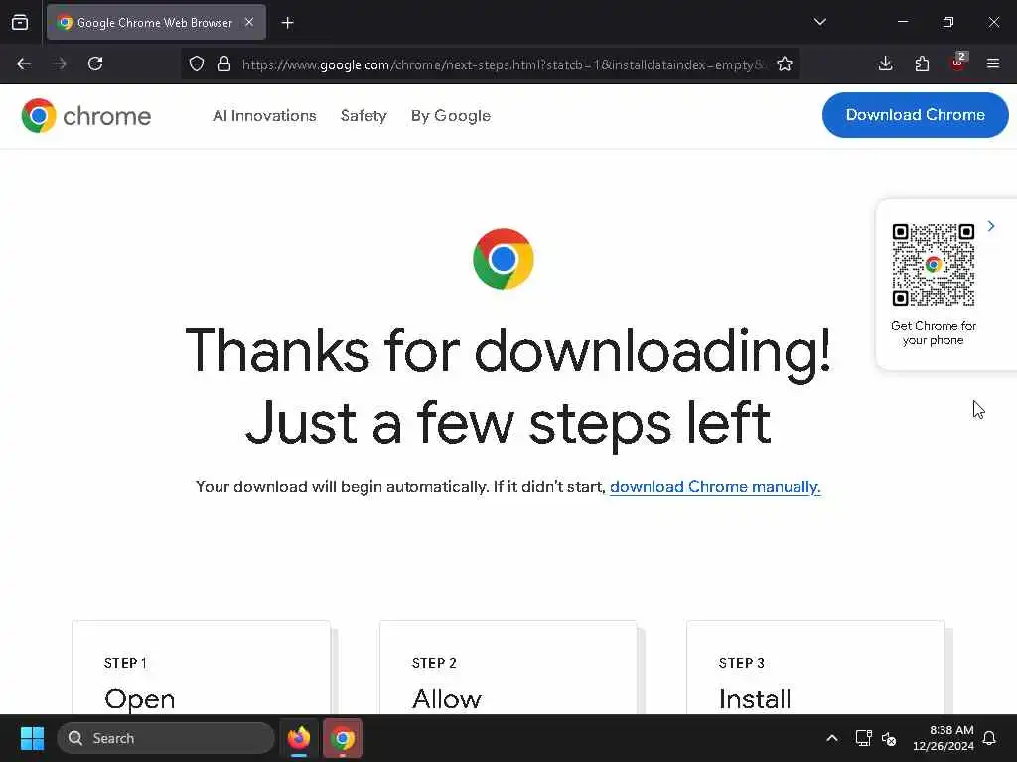Click the QR code for phone
Image resolution: width=1017 pixels, height=762 pixels.
934,264
